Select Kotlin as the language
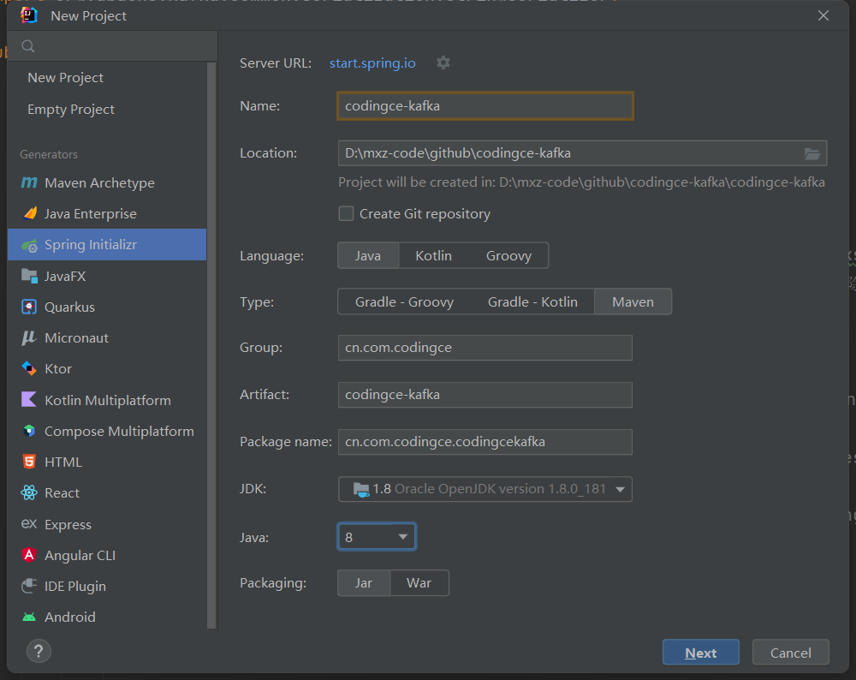 pyautogui.click(x=433, y=255)
